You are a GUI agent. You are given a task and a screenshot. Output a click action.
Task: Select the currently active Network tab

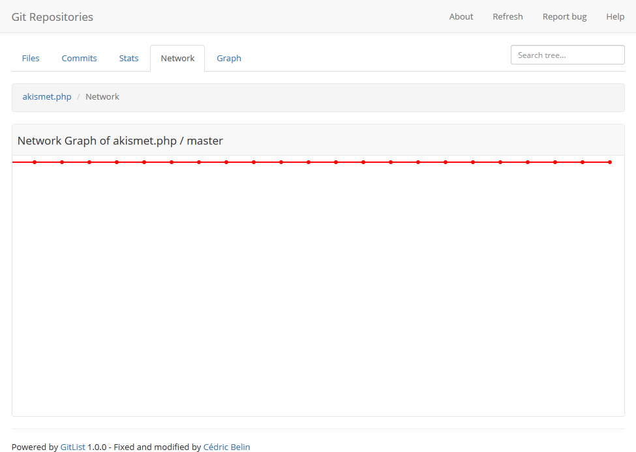coord(177,58)
